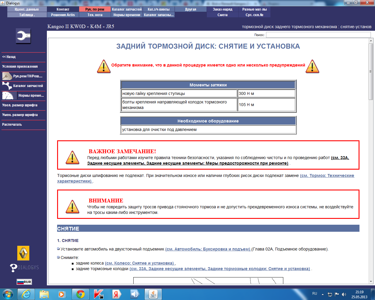
Task: Click the установка для очистки под давлением cell
Action: [x=208, y=129]
